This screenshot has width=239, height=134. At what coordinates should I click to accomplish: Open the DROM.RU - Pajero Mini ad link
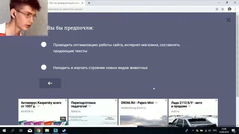click(137, 103)
